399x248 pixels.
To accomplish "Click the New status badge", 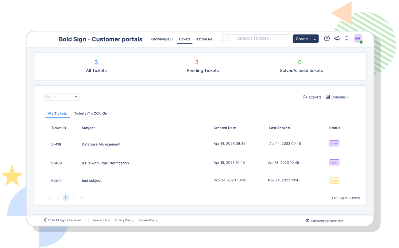I will (335, 181).
